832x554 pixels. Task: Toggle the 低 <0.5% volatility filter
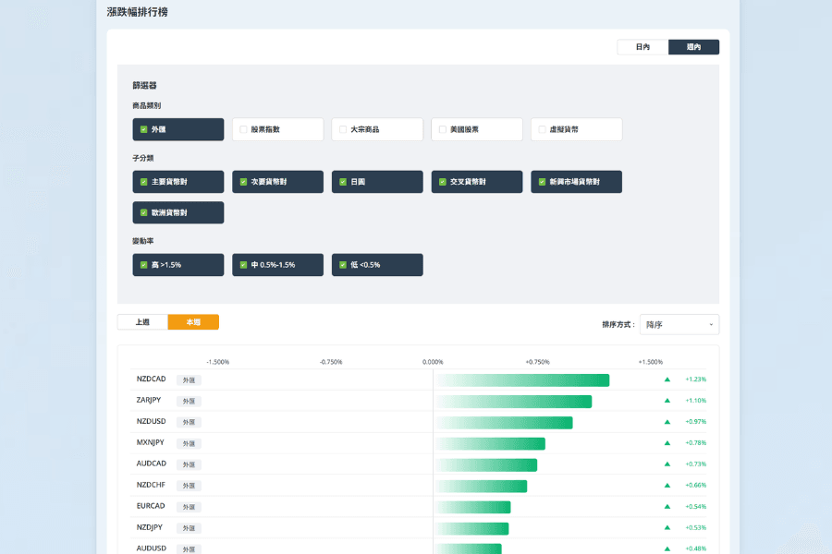377,265
